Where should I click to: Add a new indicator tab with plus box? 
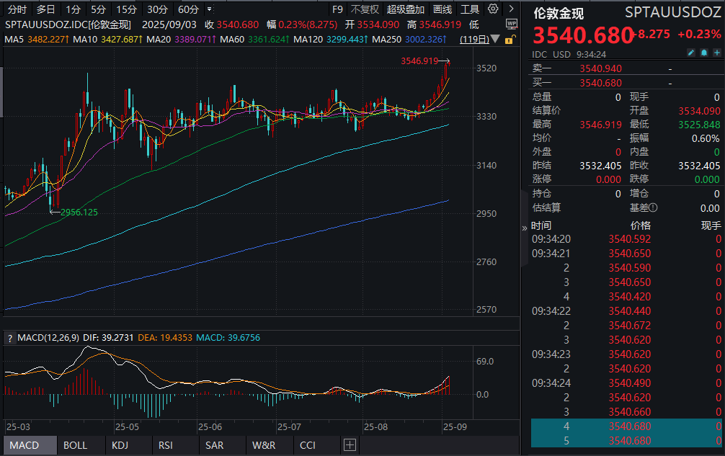[350, 445]
